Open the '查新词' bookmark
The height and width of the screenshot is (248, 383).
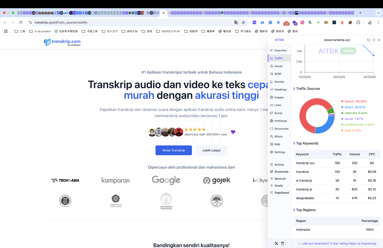click(261, 31)
